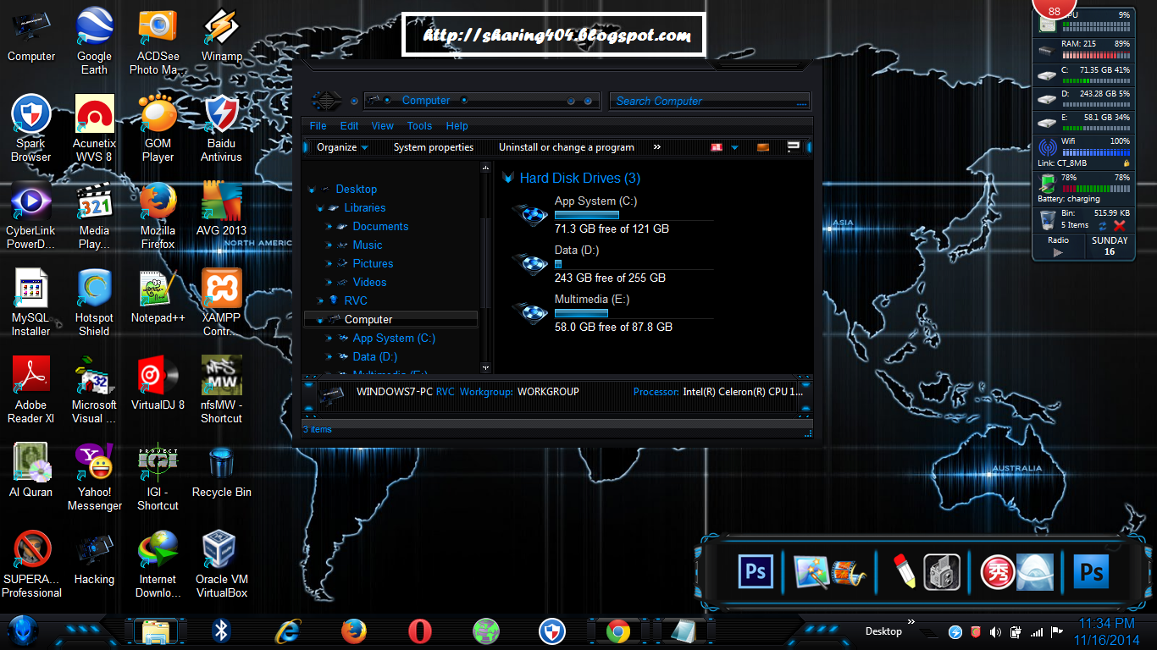Click Uninstall or change a program

click(566, 147)
